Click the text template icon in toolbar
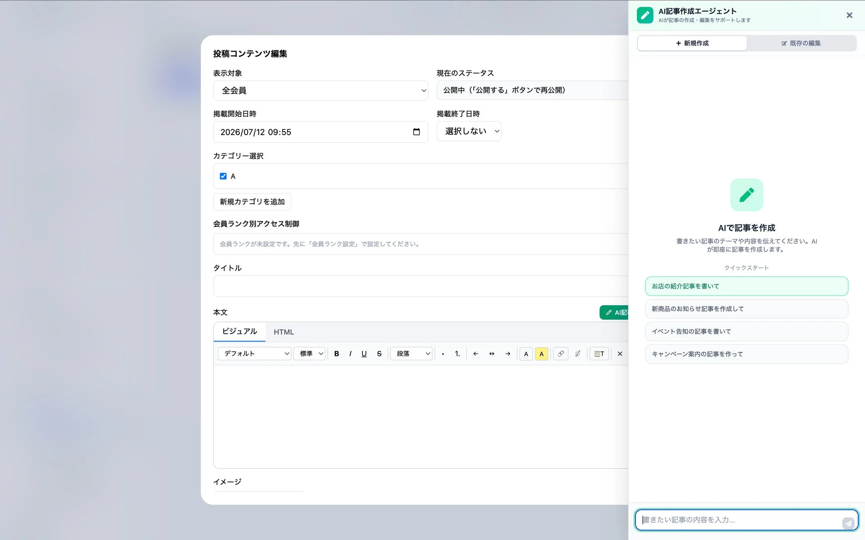This screenshot has height=540, width=865. pyautogui.click(x=599, y=354)
